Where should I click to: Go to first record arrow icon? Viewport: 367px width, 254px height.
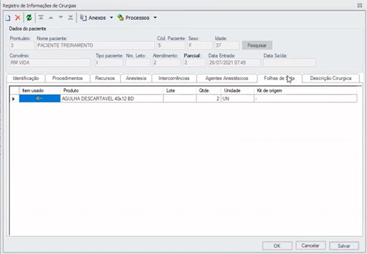click(x=41, y=18)
